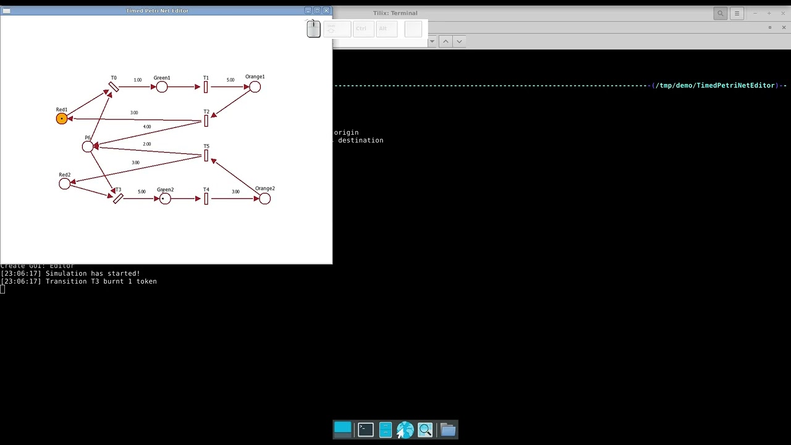The height and width of the screenshot is (445, 791).
Task: Click 3.00 label between T4 and Orange2
Action: (235, 192)
